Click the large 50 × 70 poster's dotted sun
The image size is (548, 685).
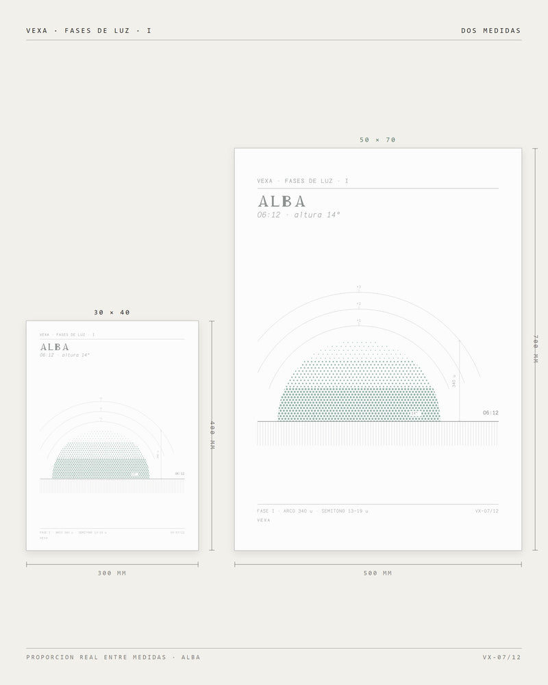click(359, 382)
